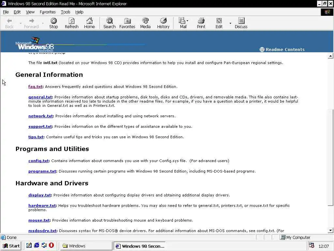Click the Done status bar text
This screenshot has height=251, width=334.
point(11,238)
